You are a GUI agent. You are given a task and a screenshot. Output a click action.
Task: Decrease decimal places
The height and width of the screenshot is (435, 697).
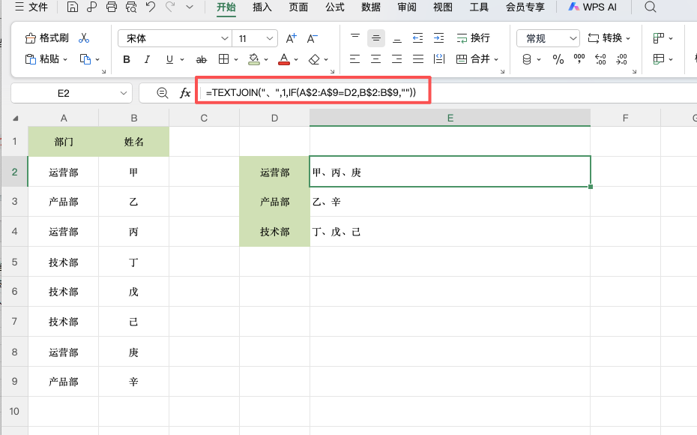(x=622, y=59)
